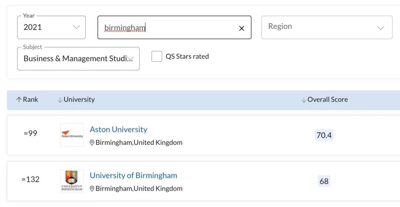This screenshot has width=400, height=207.
Task: Expand the Region dropdown
Action: (x=327, y=27)
